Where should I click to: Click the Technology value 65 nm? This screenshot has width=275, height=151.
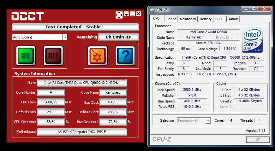(x=186, y=49)
